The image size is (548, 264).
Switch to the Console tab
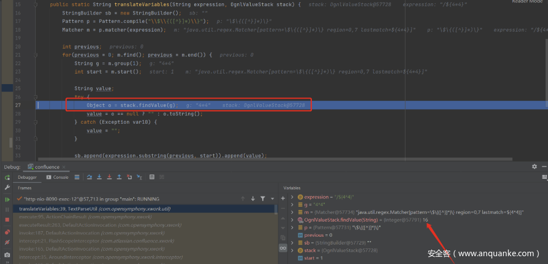(57, 177)
